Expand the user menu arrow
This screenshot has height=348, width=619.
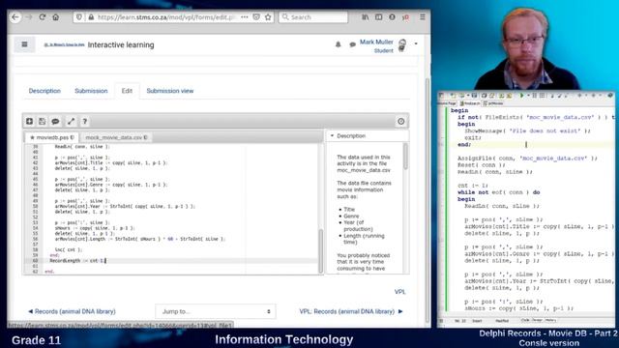[x=416, y=43]
